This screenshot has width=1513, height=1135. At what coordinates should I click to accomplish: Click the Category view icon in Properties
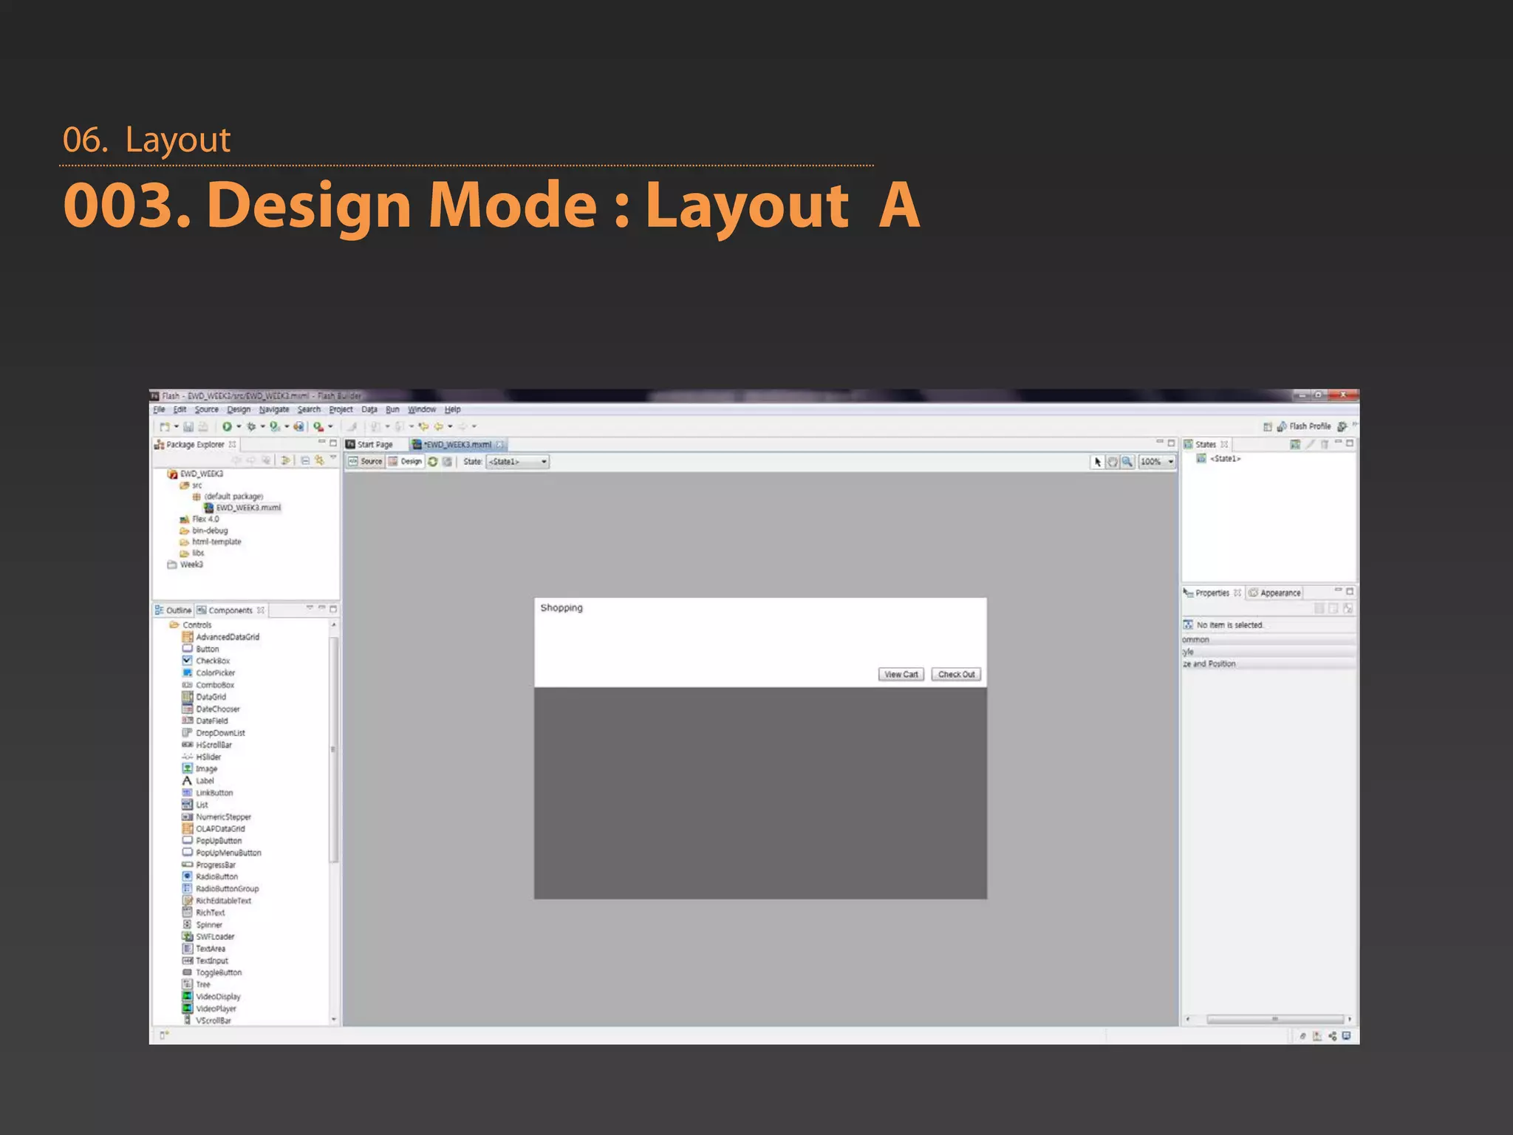(x=1333, y=608)
